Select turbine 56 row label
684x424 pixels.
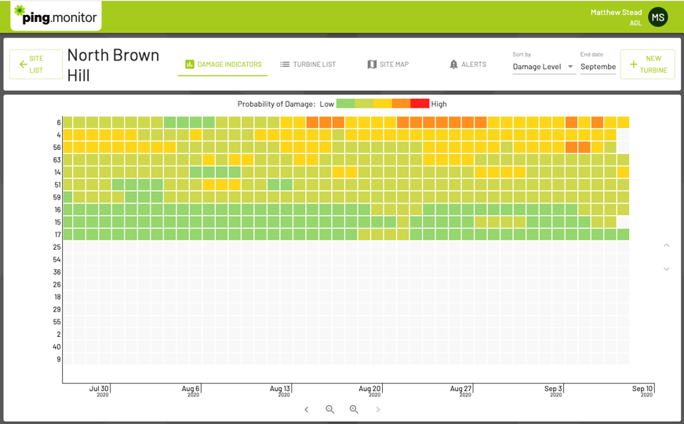(56, 148)
